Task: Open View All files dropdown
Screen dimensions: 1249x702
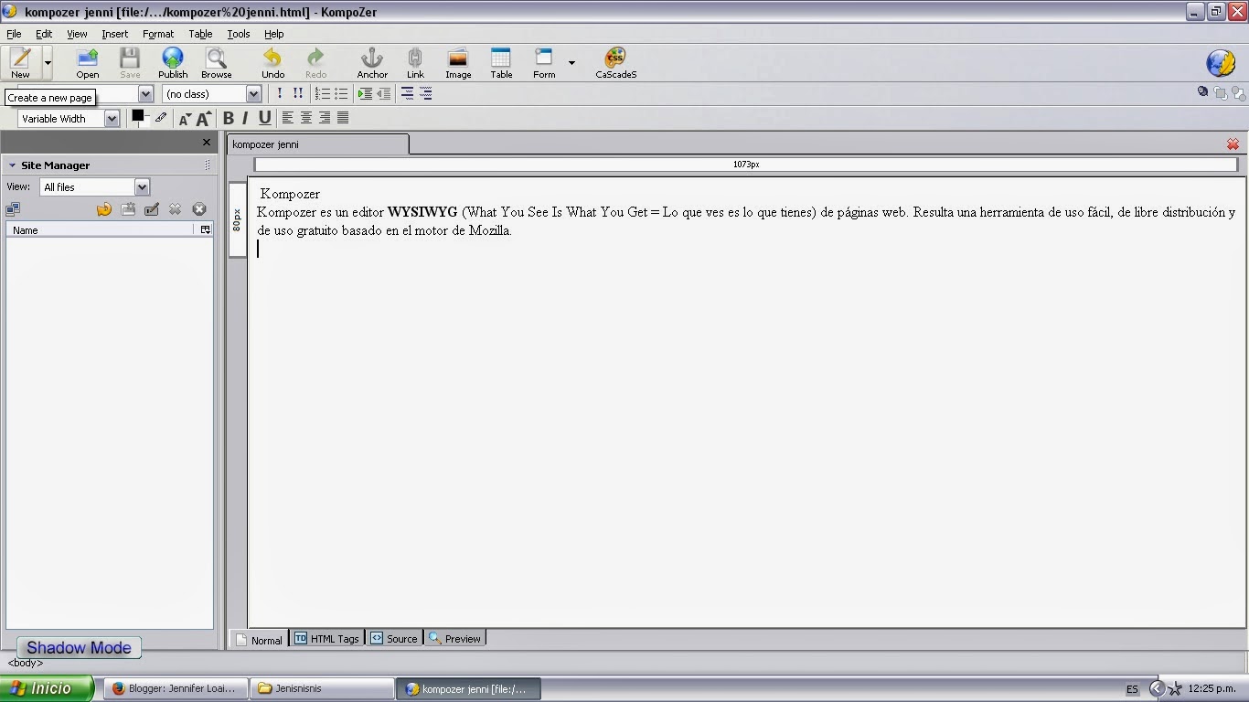Action: (142, 187)
